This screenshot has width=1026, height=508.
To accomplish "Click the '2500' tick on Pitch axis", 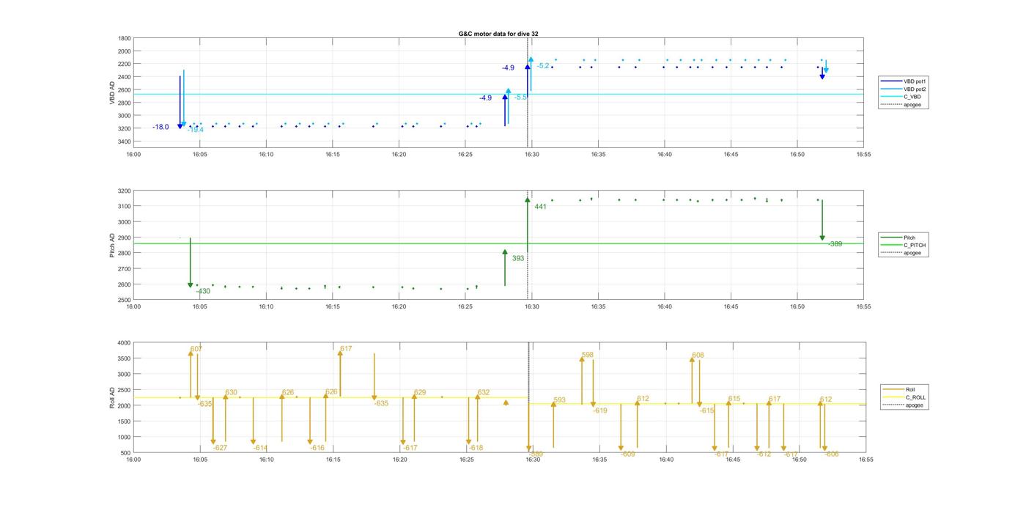I will (124, 300).
